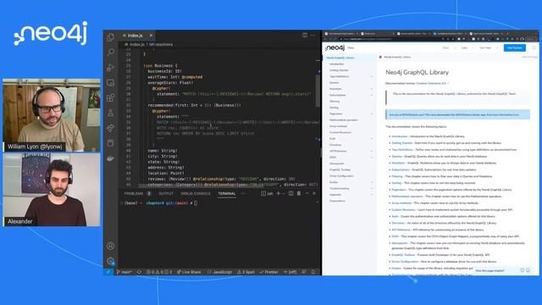
Task: Expand Pagination in the docs sidebar
Action: (x=372, y=114)
